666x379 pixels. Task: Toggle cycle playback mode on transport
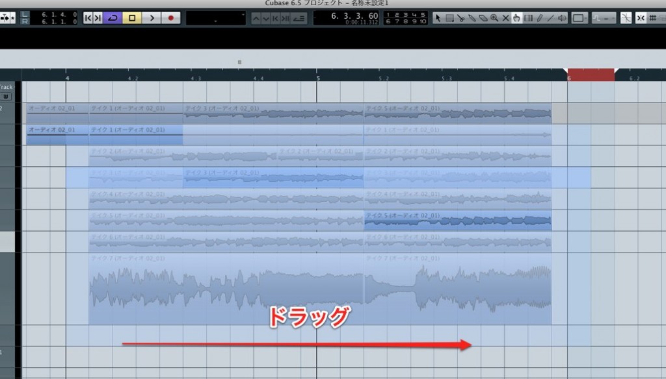pos(113,19)
